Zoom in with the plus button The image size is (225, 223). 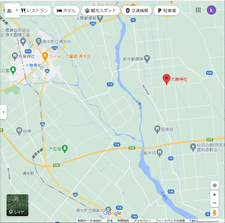[x=214, y=195]
